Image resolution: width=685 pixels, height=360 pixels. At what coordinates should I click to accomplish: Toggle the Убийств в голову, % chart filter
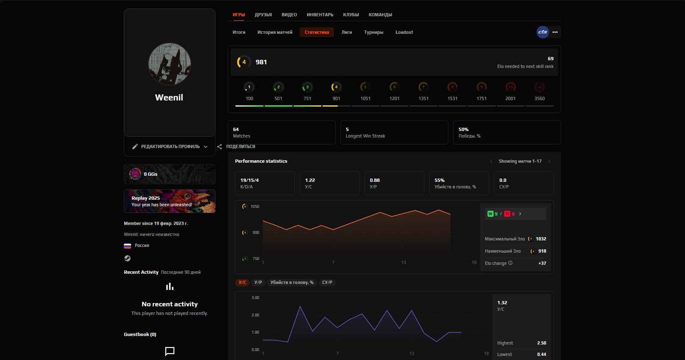292,282
